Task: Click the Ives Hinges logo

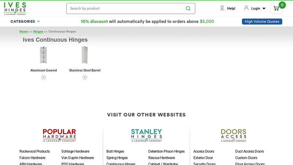Action: tap(15, 8)
